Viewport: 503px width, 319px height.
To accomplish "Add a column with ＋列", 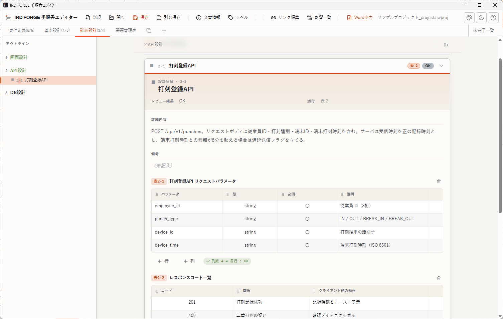I will click(x=189, y=261).
